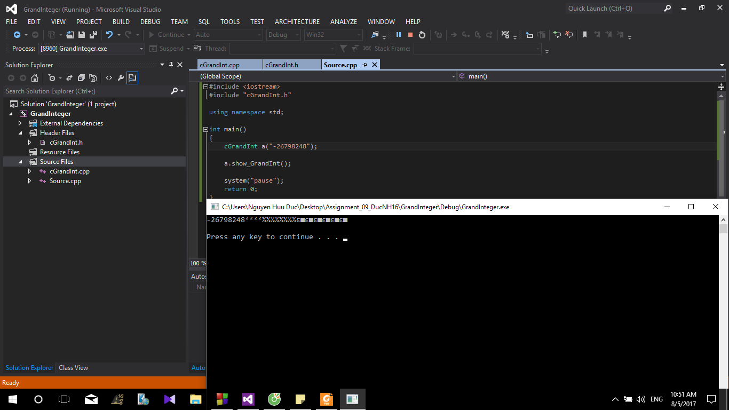This screenshot has height=410, width=729.
Task: Select Source.cpp in the Solution Explorer tree
Action: click(x=65, y=181)
